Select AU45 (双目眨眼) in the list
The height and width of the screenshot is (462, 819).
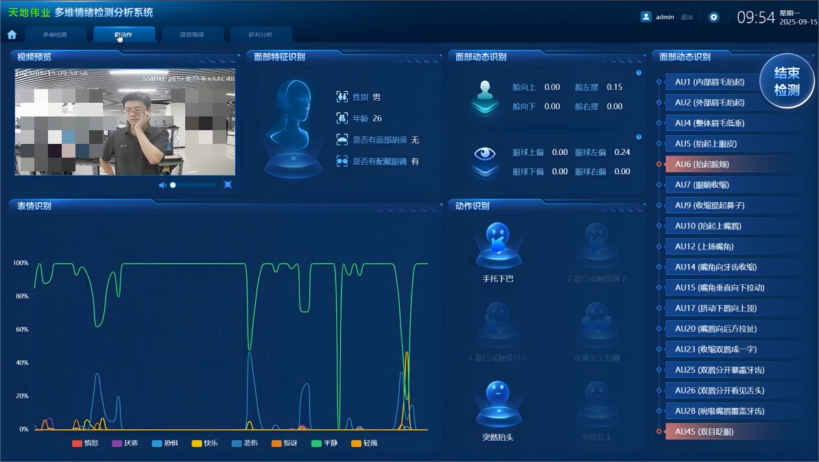point(713,432)
